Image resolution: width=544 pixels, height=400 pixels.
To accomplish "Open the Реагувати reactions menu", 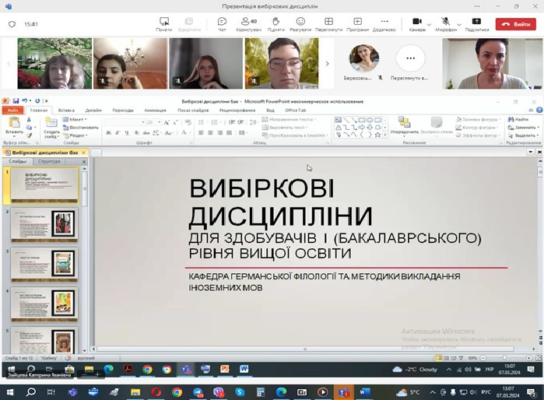I will pyautogui.click(x=300, y=23).
